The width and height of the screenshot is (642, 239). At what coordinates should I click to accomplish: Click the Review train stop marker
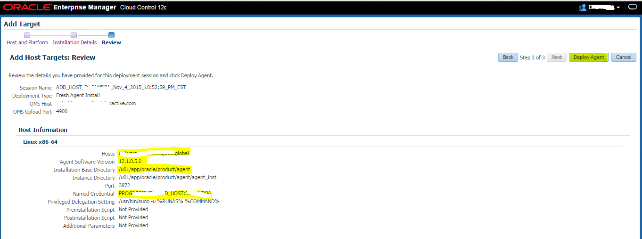click(x=111, y=35)
